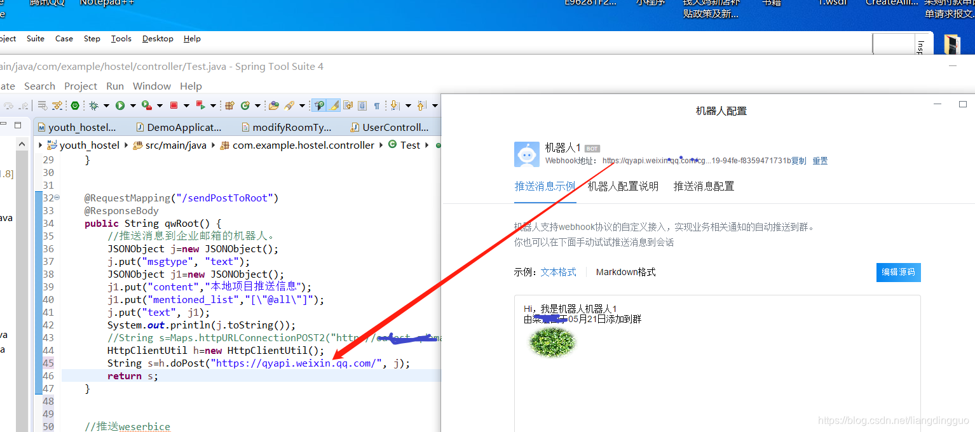The height and width of the screenshot is (432, 975).
Task: Select the Debug tool in the toolbar
Action: [93, 105]
